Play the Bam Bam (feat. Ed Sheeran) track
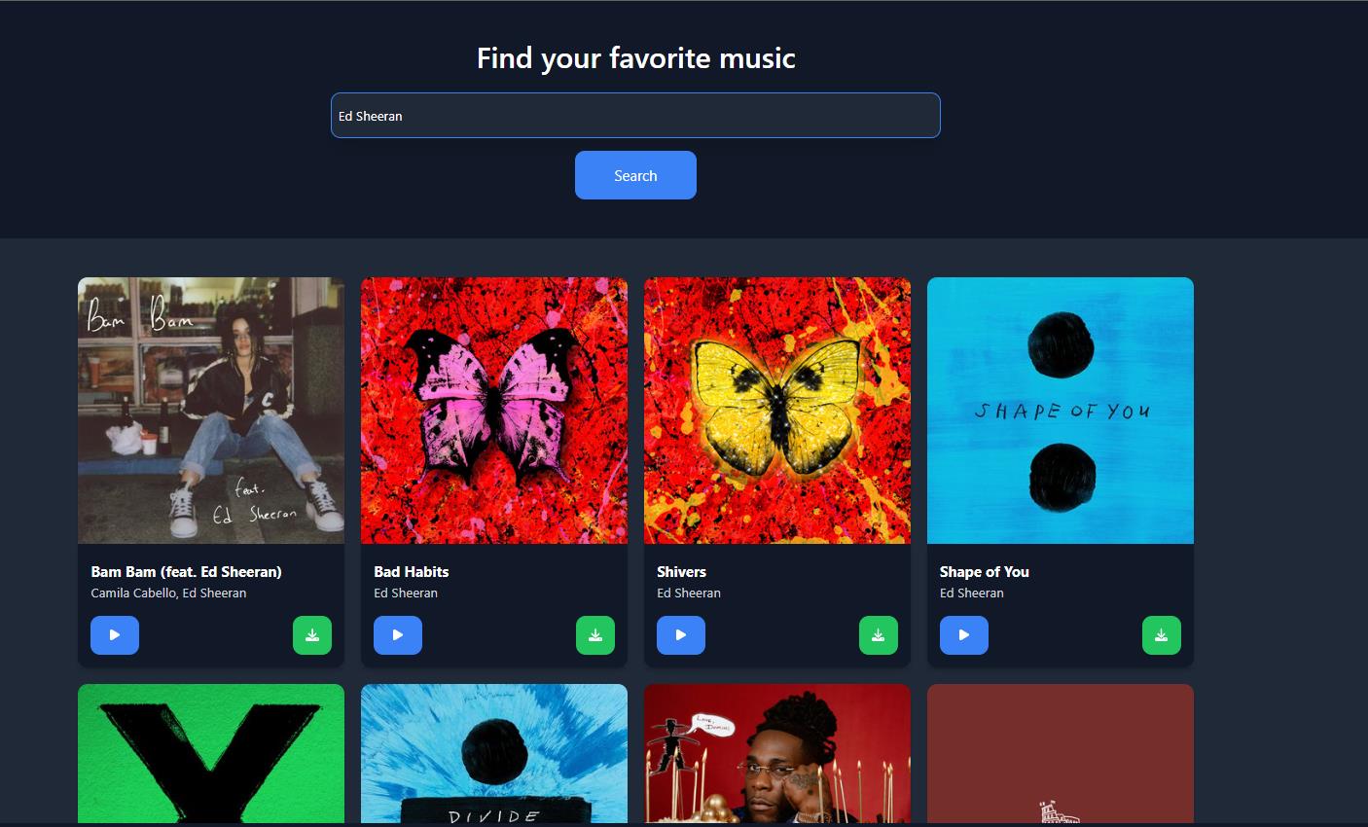 pos(115,635)
